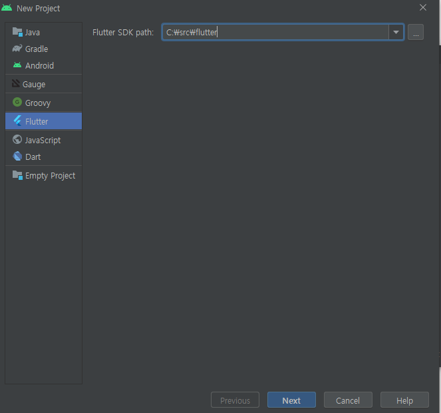Click the Cancel button
The width and height of the screenshot is (441, 413).
tap(348, 400)
